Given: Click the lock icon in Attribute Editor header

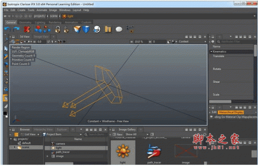Looking at the screenshot, I should click(213, 37).
